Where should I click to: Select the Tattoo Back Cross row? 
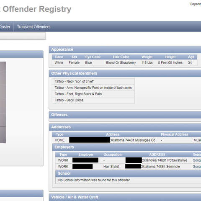pyautogui.click(x=93, y=100)
